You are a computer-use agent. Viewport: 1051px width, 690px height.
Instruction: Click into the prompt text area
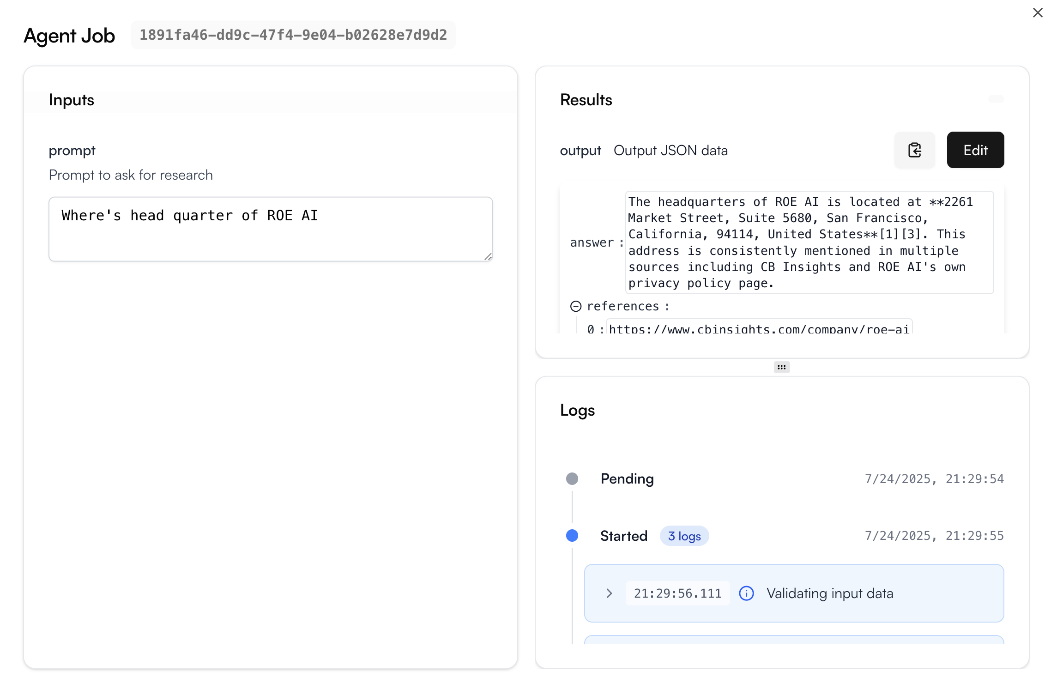pos(271,229)
